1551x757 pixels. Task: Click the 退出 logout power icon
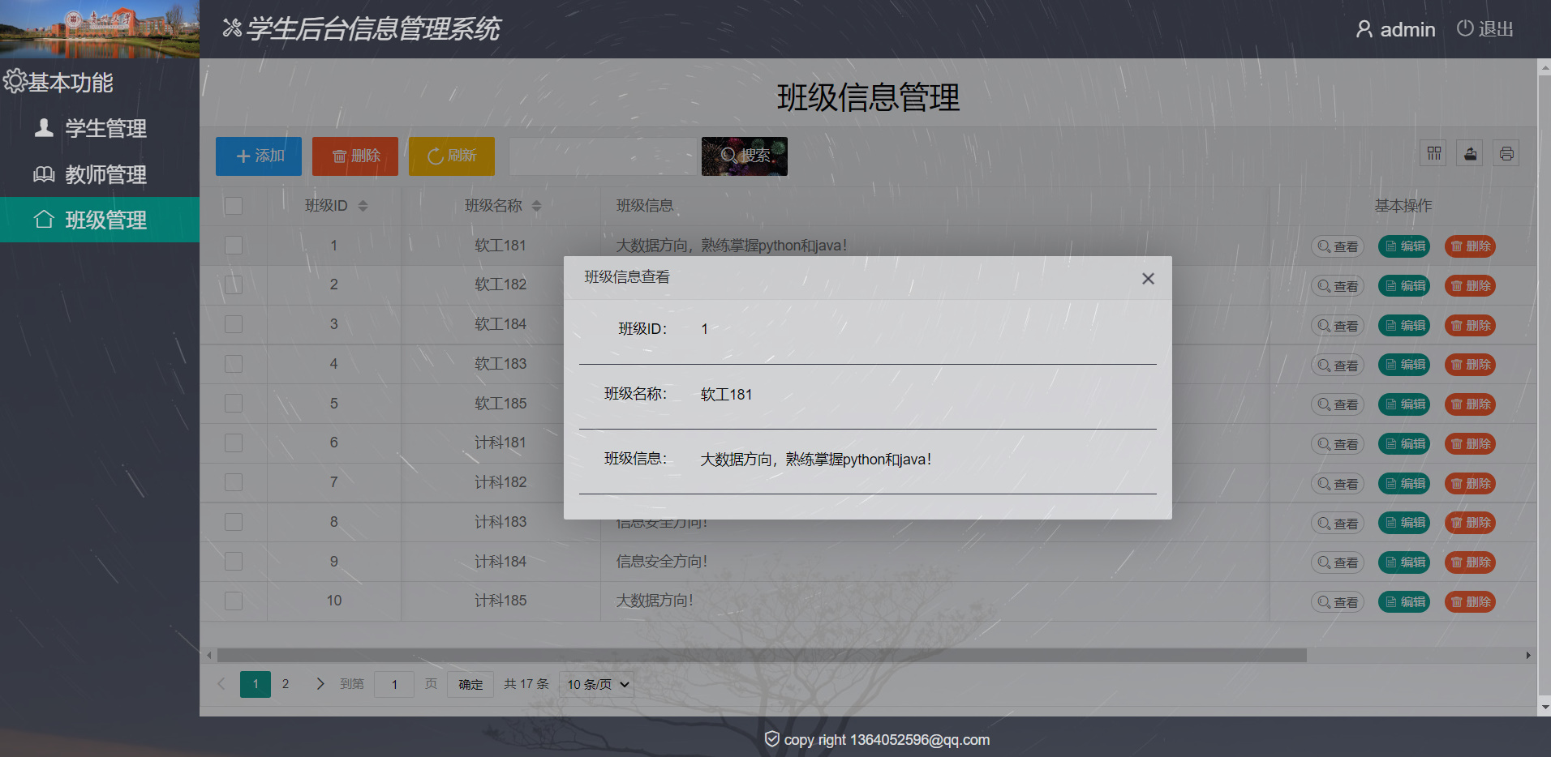point(1465,28)
